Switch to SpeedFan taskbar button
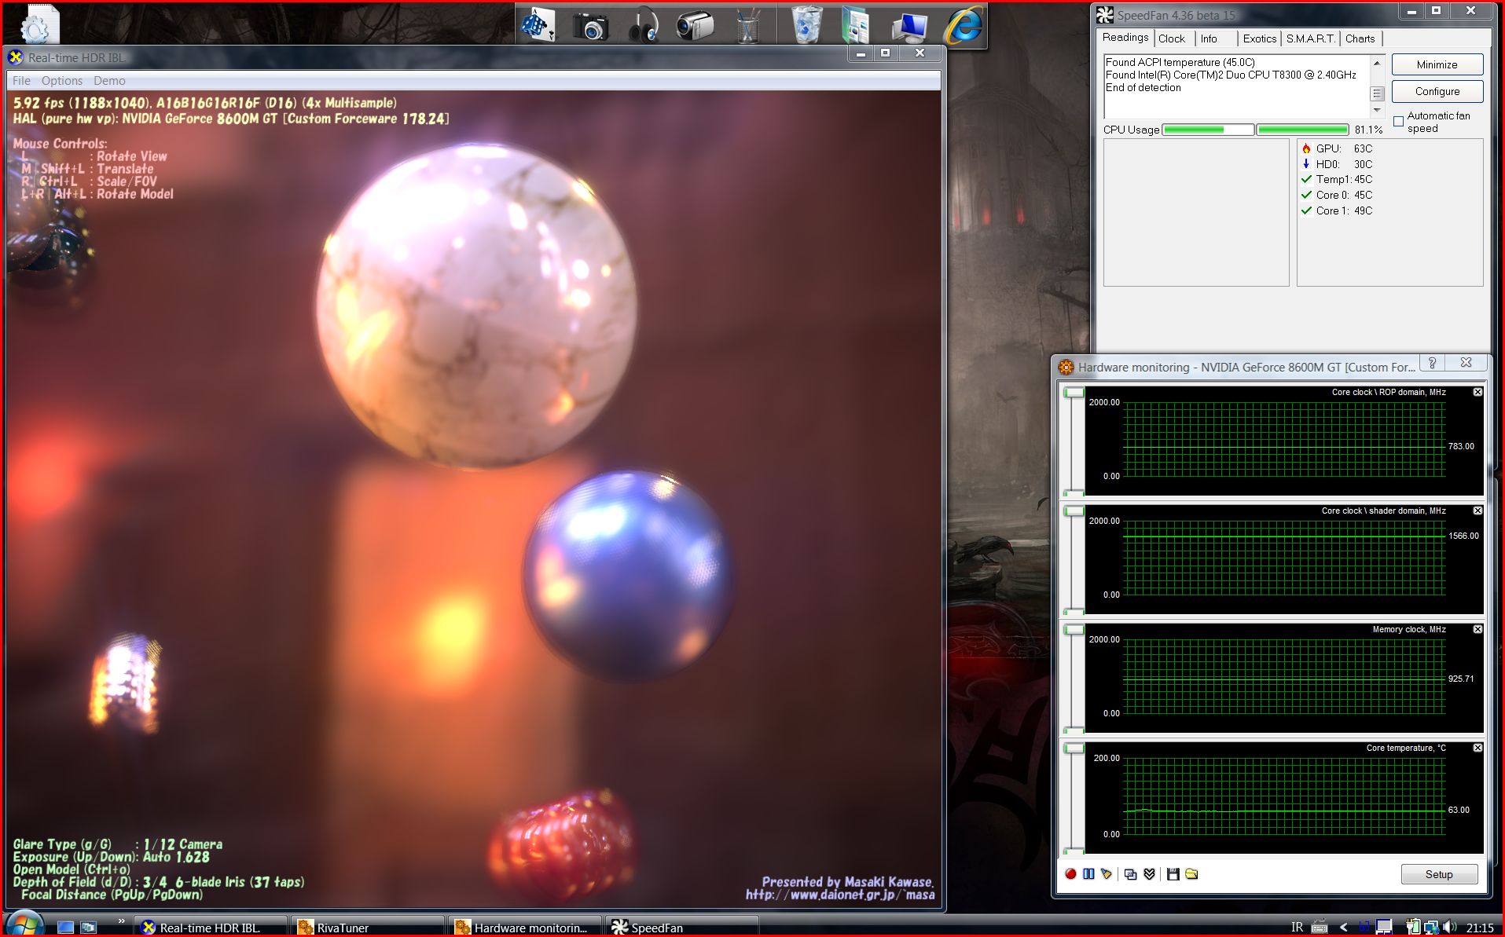Image resolution: width=1505 pixels, height=937 pixels. tap(681, 927)
